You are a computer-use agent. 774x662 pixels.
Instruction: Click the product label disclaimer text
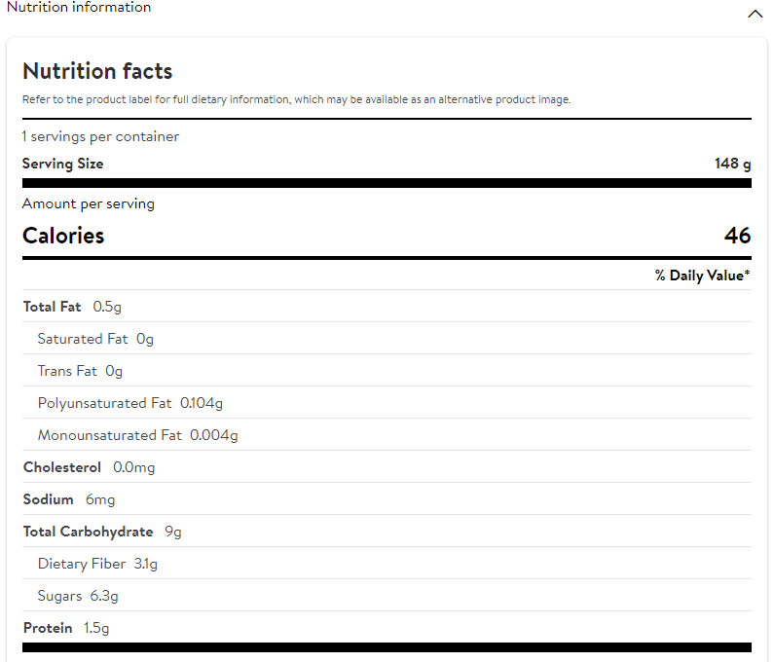pos(296,99)
